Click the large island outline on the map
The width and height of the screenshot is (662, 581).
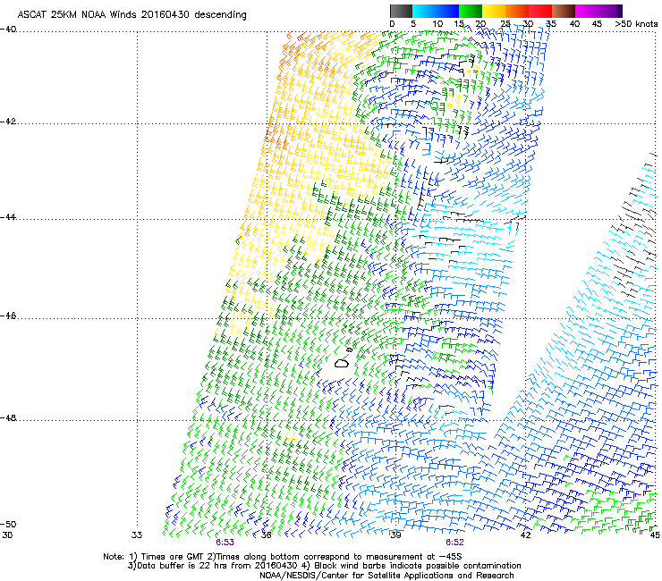pyautogui.click(x=342, y=363)
